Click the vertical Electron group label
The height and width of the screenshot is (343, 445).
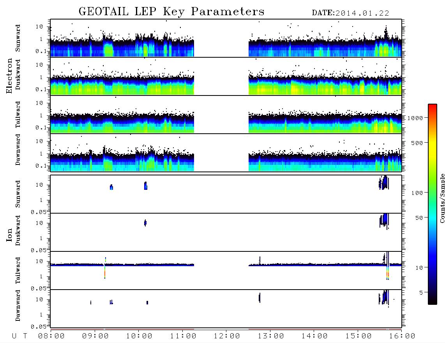pos(9,76)
